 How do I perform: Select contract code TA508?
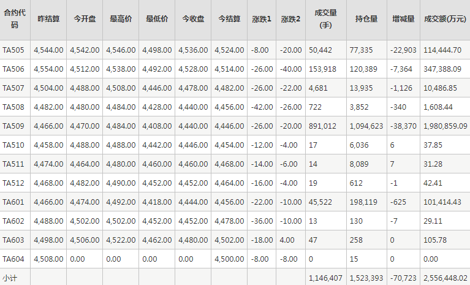coord(13,107)
